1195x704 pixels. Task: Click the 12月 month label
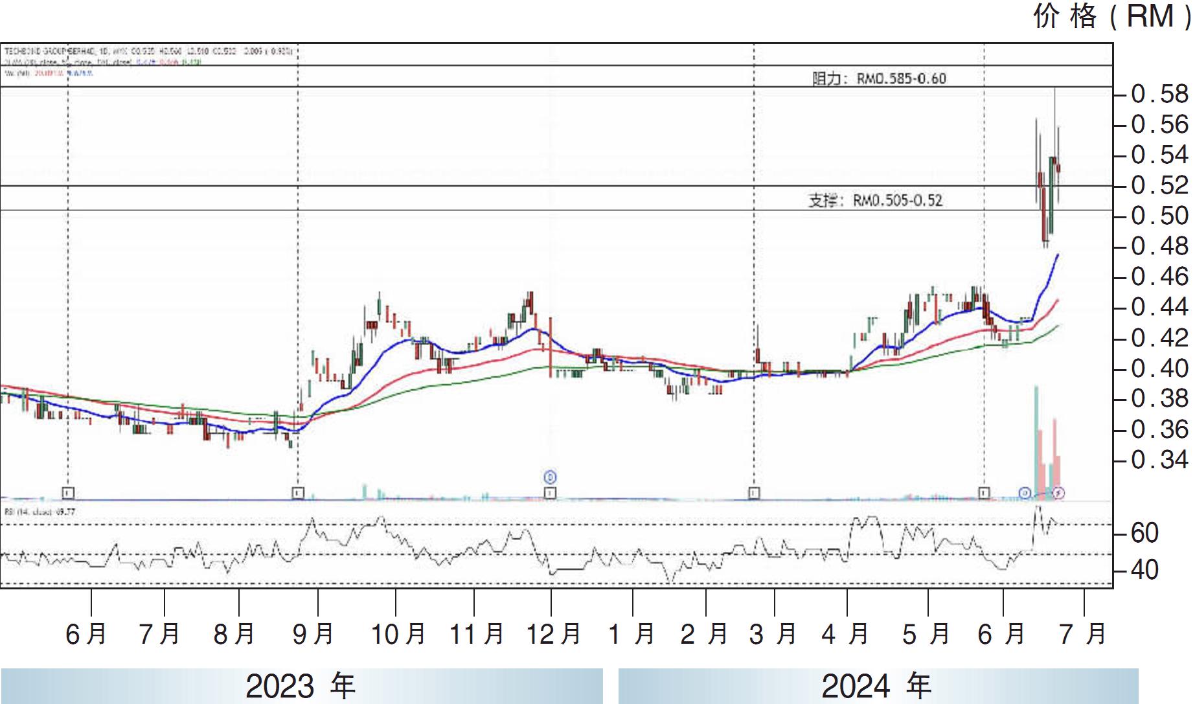tap(554, 634)
